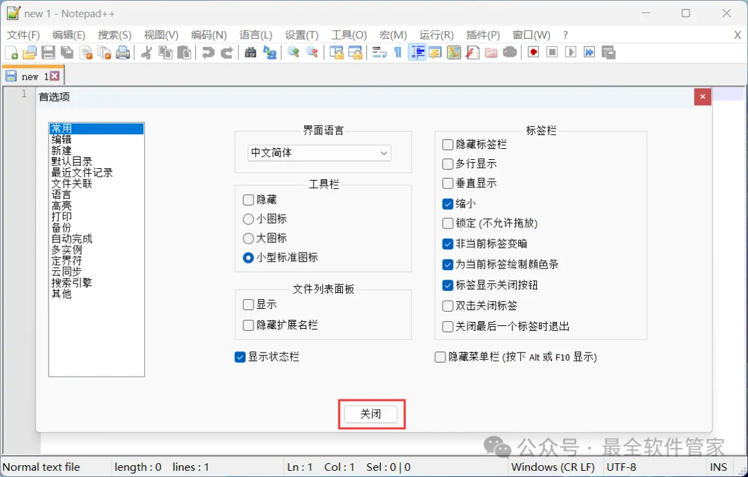Select 自动完成 in the preferences list
The width and height of the screenshot is (748, 477).
72,238
